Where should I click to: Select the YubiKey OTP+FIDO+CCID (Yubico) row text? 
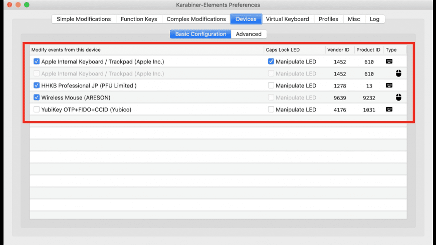pyautogui.click(x=86, y=109)
